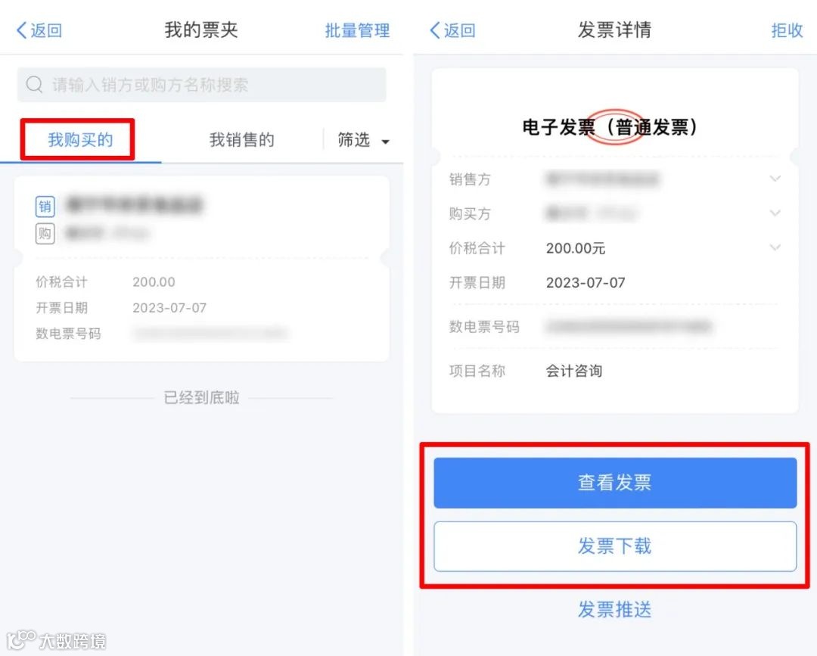This screenshot has height=656, width=817.
Task: Switch to the 我销售的 tab
Action: [242, 140]
